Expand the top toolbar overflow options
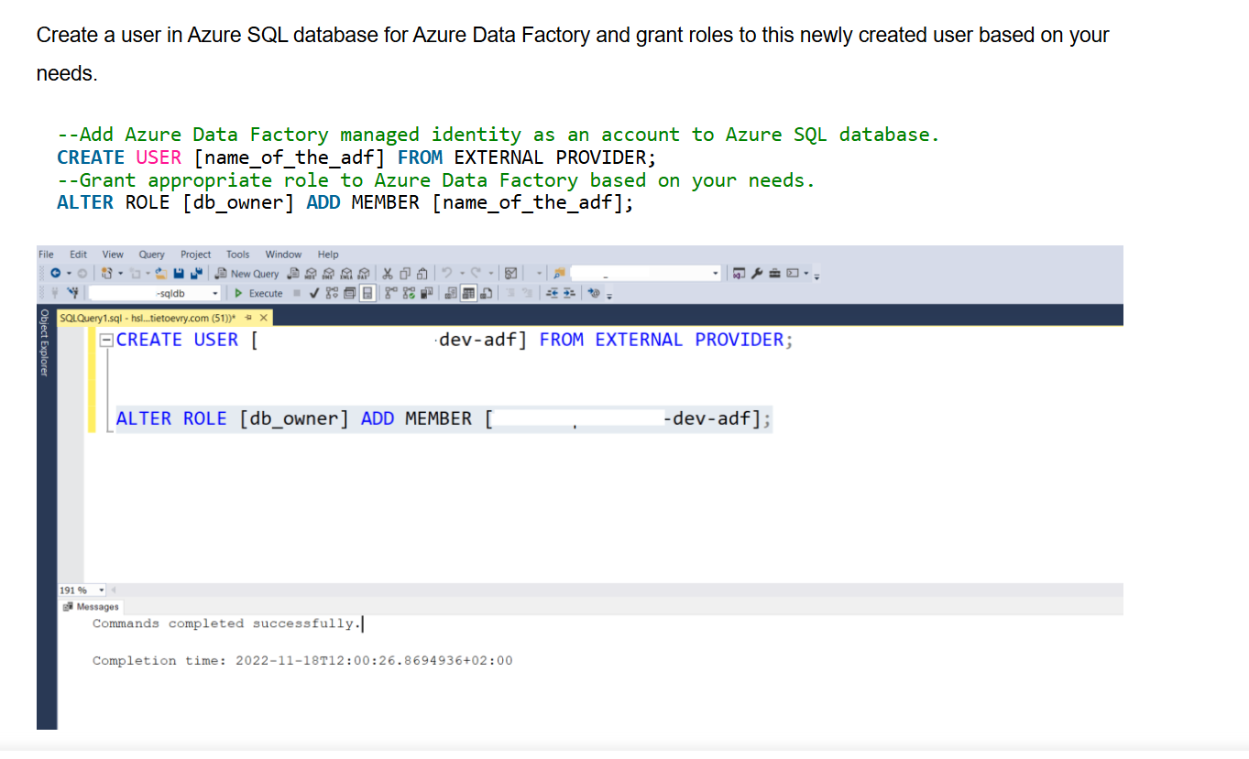The width and height of the screenshot is (1249, 759). coord(816,275)
